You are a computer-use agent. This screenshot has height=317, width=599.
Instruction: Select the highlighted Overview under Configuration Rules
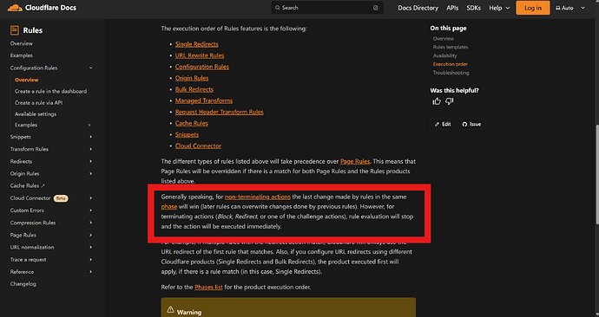coord(27,80)
